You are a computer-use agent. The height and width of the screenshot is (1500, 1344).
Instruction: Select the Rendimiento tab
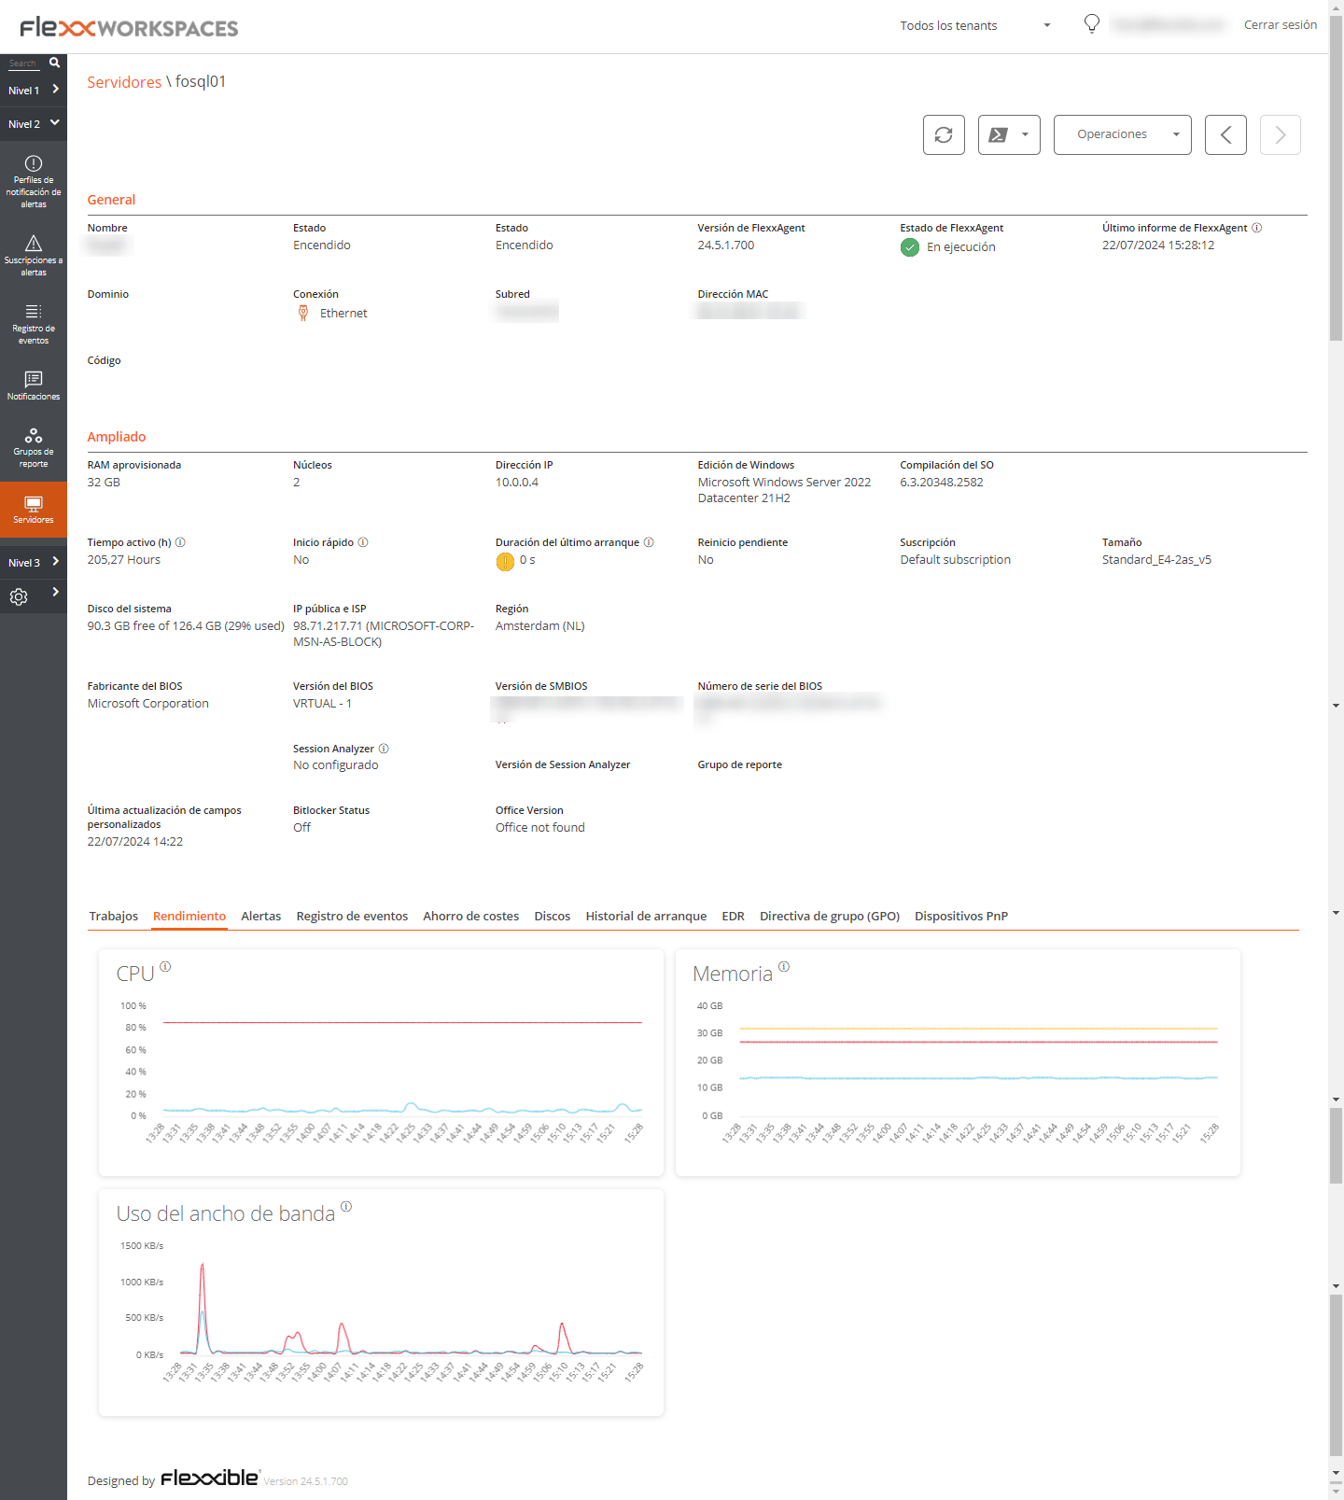point(189,916)
